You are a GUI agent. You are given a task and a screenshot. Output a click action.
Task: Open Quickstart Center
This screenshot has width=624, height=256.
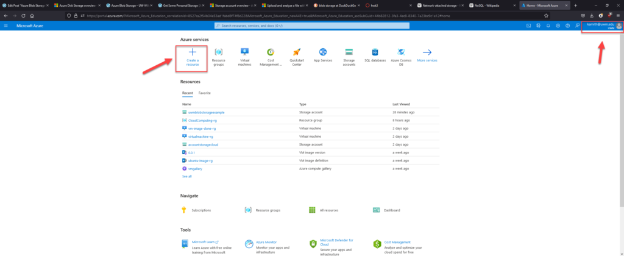[297, 57]
